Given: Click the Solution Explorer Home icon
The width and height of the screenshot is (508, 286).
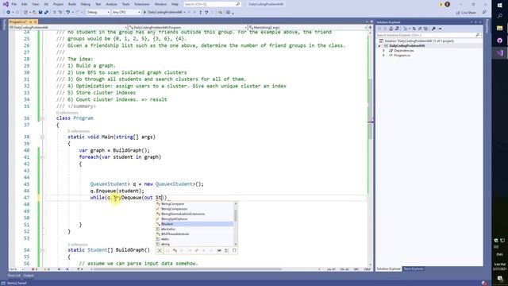Looking at the screenshot, I should (x=391, y=29).
